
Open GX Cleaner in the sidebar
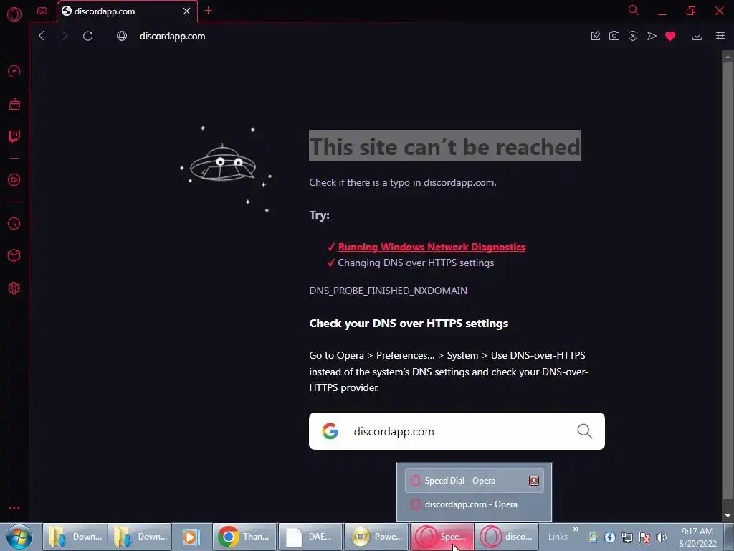point(14,104)
